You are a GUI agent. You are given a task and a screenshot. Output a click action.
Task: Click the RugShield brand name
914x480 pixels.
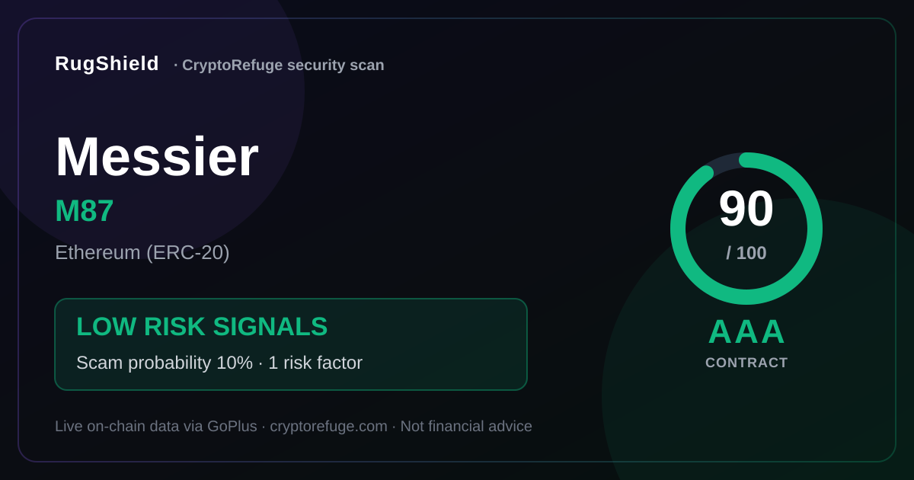(107, 64)
